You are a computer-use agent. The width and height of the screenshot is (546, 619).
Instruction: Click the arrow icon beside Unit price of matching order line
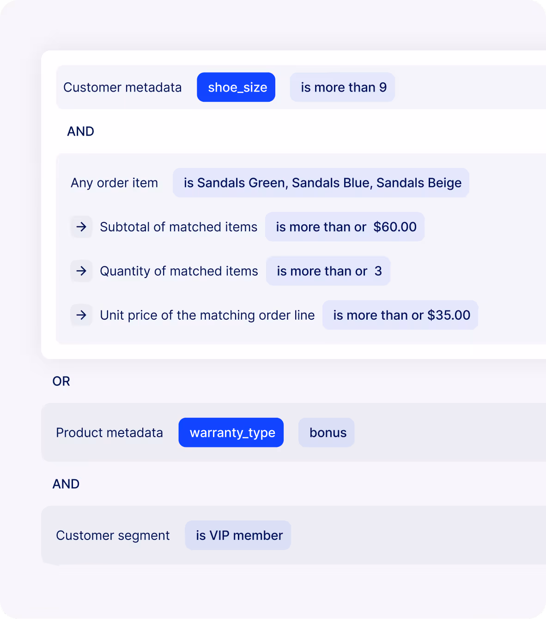click(81, 315)
